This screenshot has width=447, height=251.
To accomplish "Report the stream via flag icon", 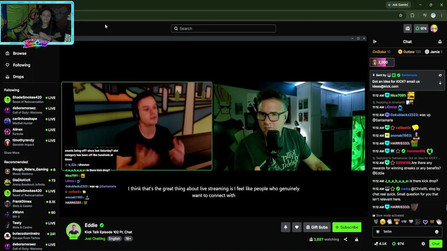I will (x=357, y=239).
